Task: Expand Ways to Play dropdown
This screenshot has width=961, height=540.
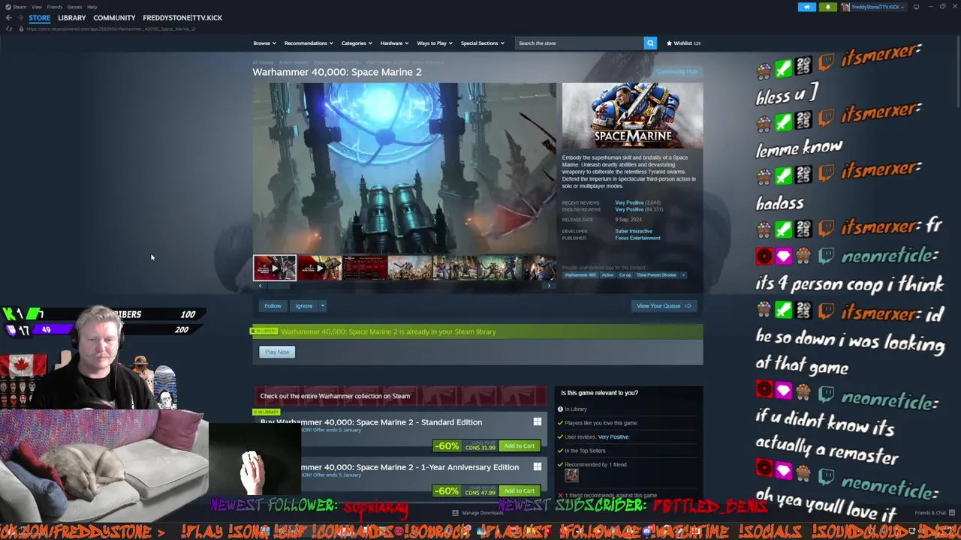Action: [x=435, y=43]
